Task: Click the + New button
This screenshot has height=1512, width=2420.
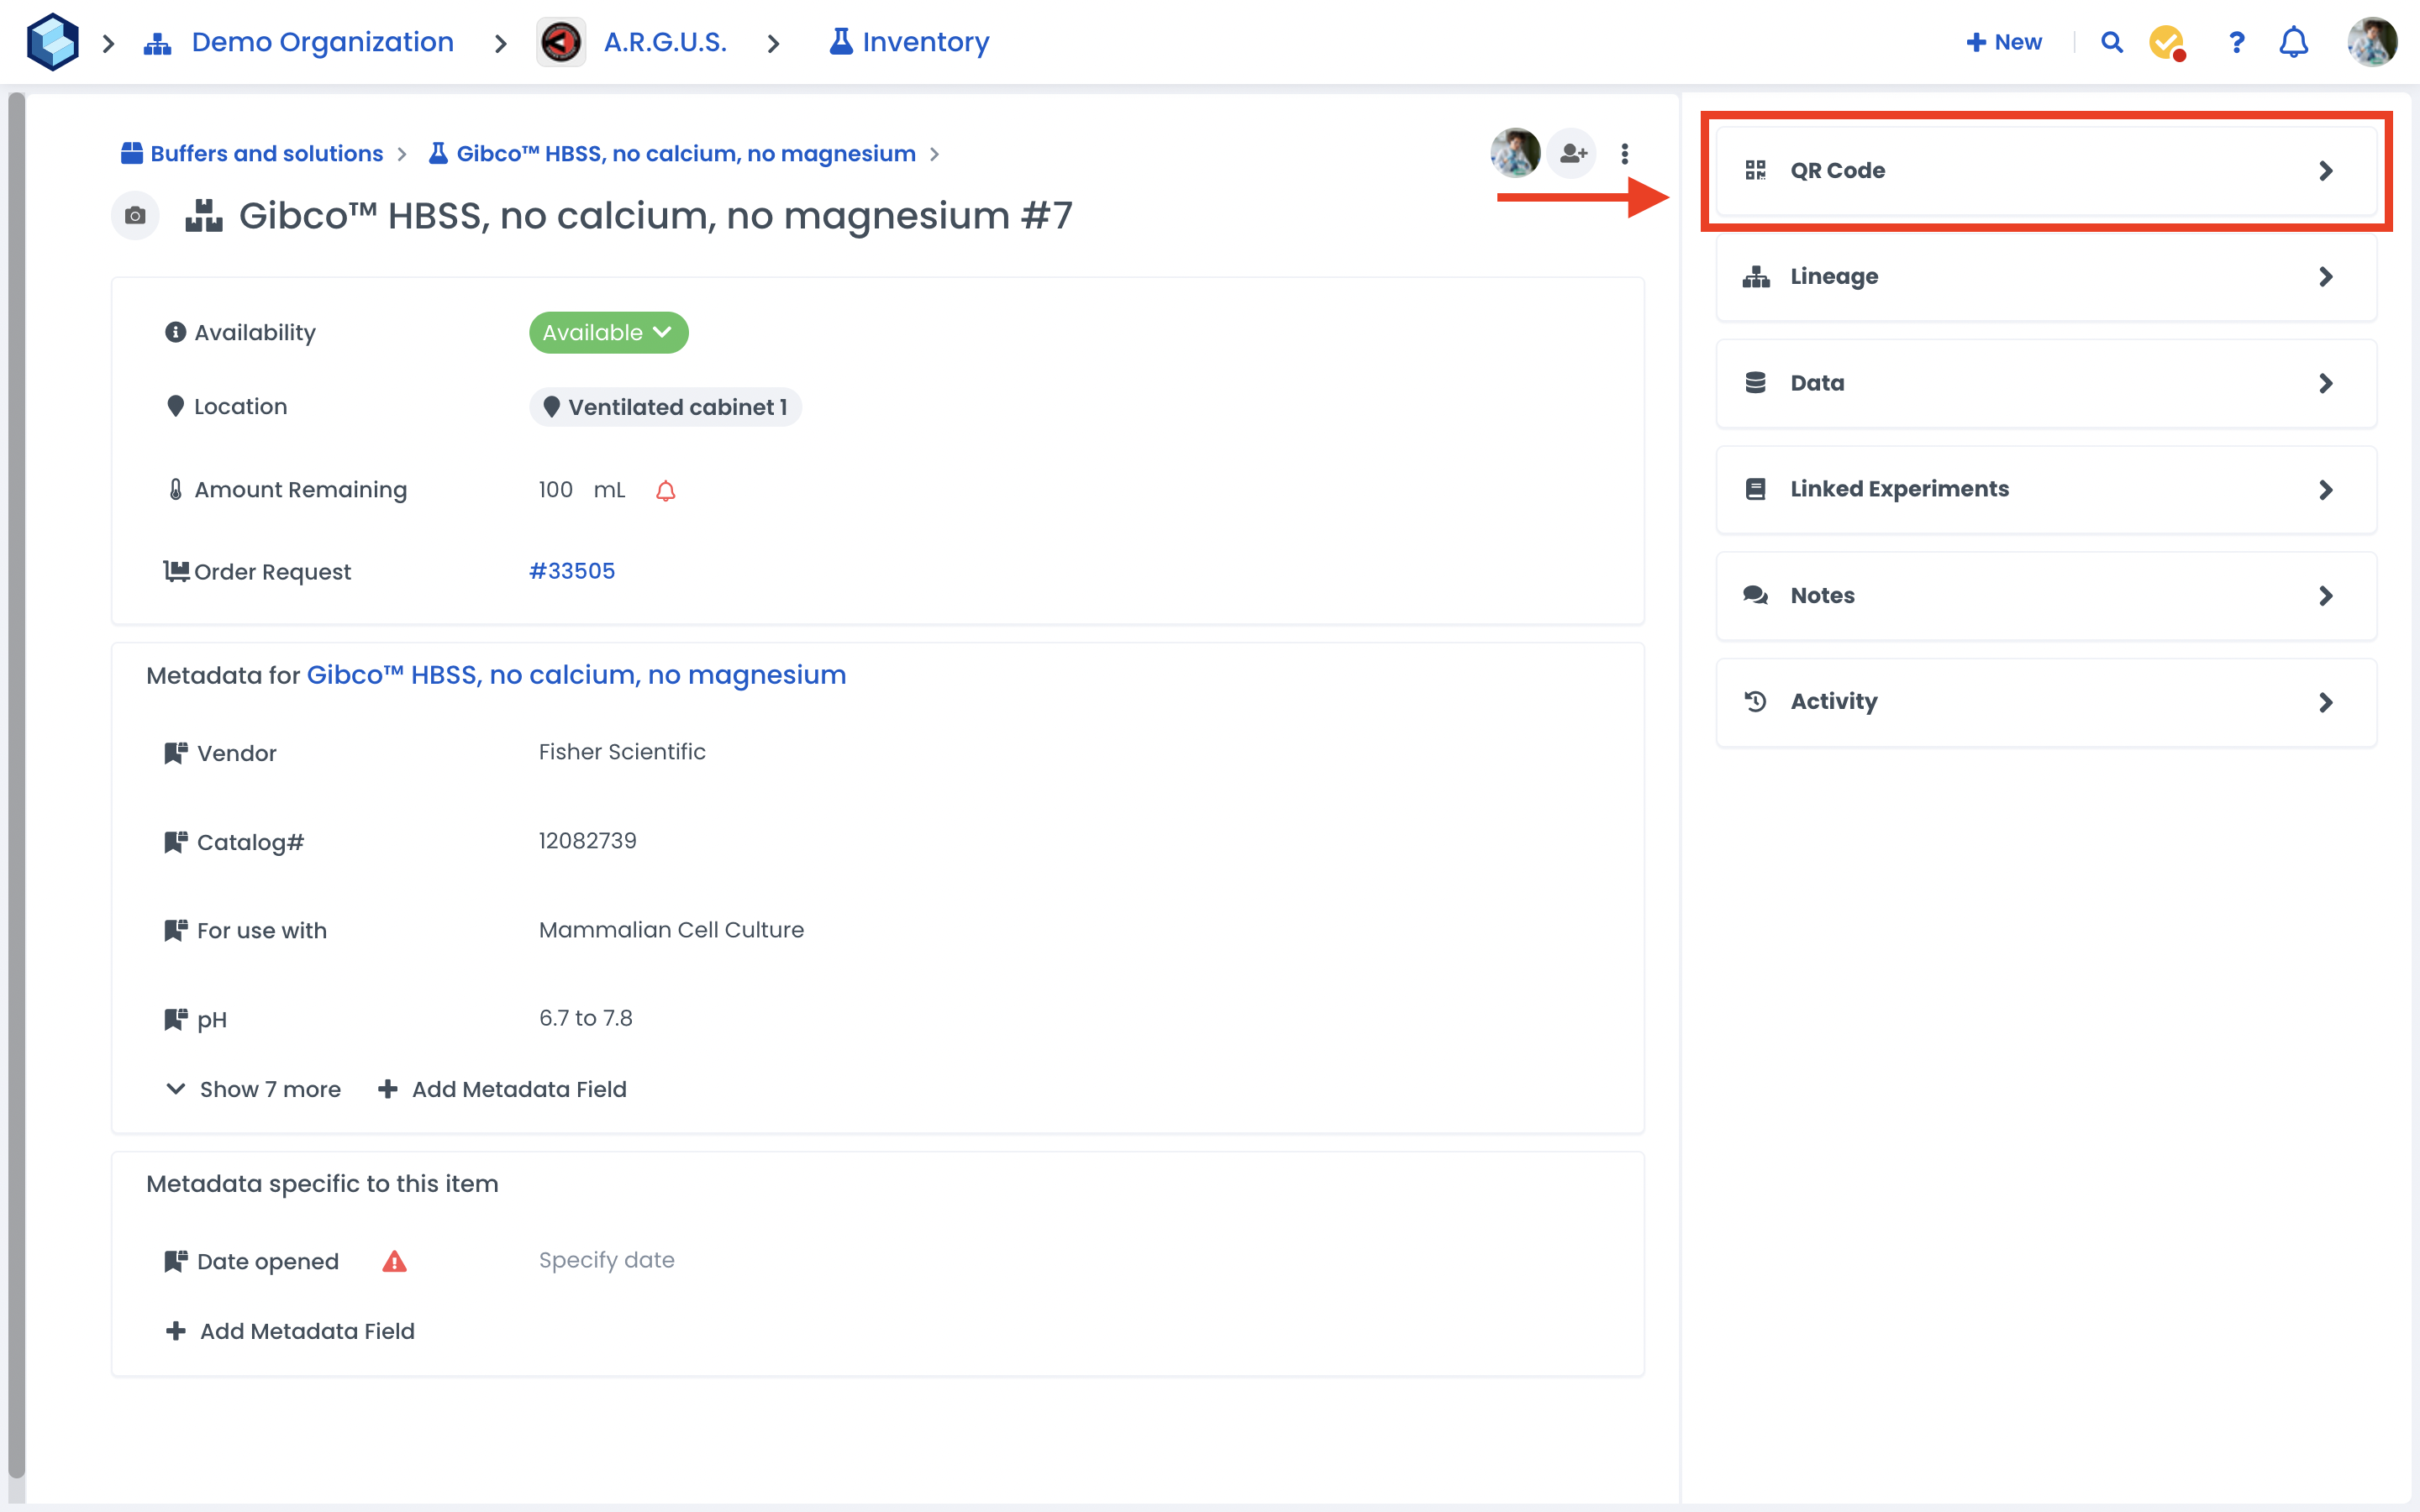Action: 2004,42
